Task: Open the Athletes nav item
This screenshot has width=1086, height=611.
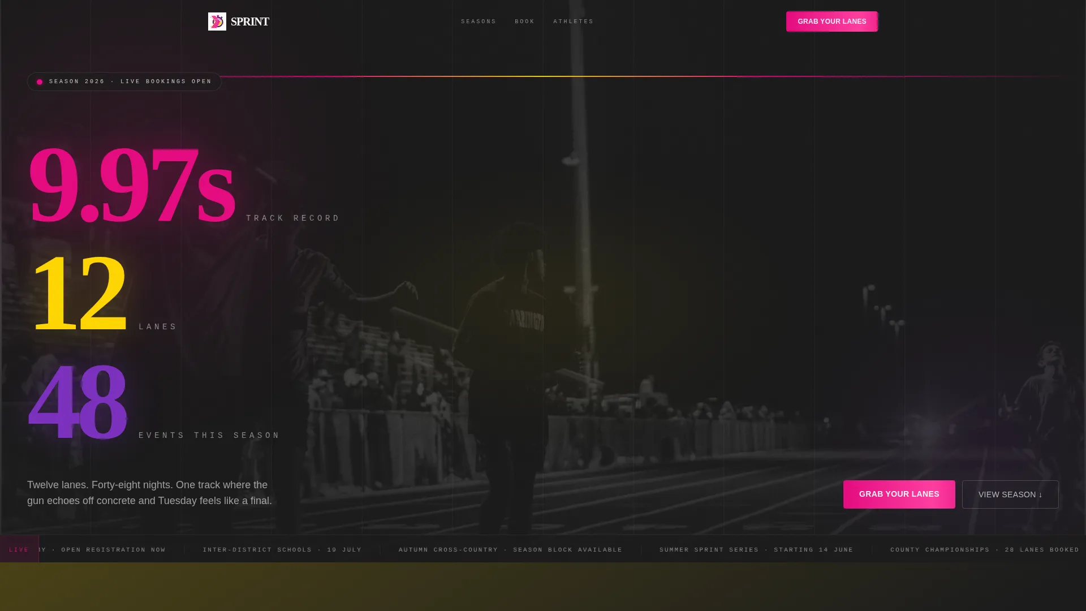Action: [x=574, y=21]
